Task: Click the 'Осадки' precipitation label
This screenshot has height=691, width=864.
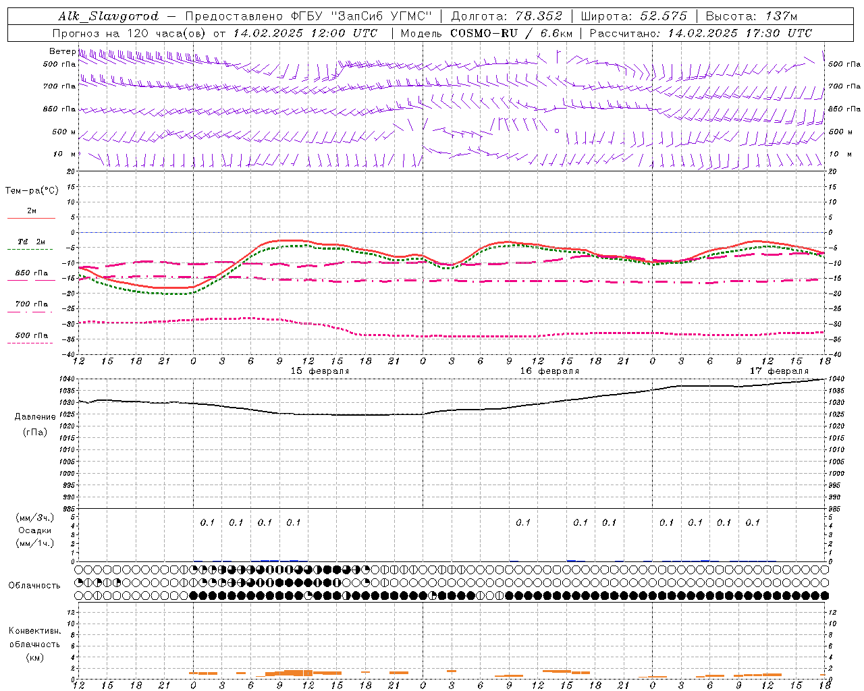Action: click(x=35, y=530)
